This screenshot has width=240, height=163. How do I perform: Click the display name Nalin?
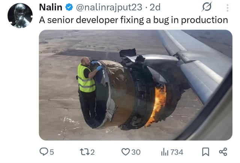[x=51, y=7]
